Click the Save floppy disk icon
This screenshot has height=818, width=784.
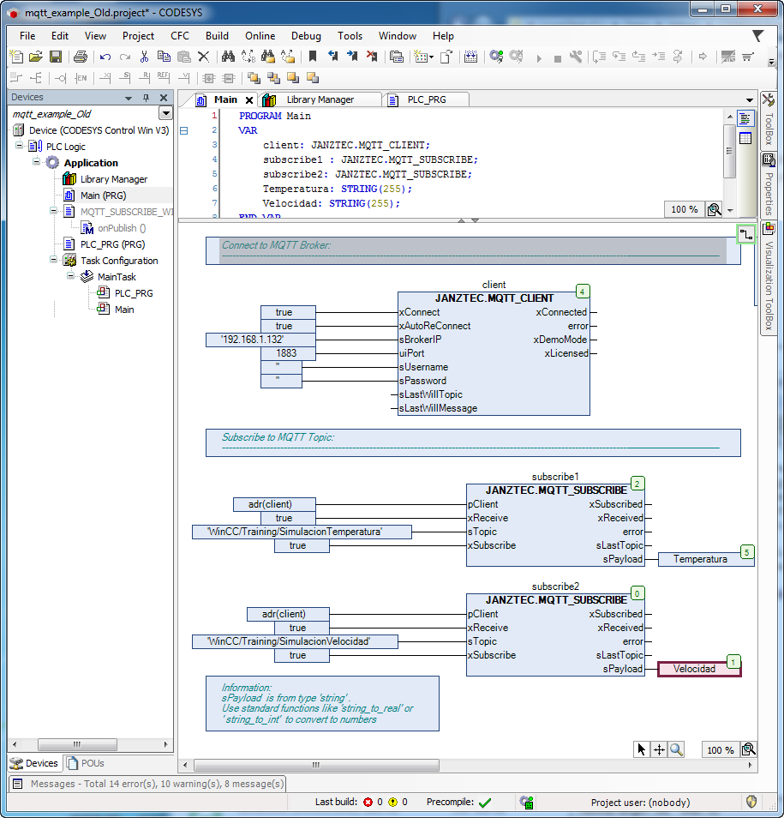[x=55, y=57]
